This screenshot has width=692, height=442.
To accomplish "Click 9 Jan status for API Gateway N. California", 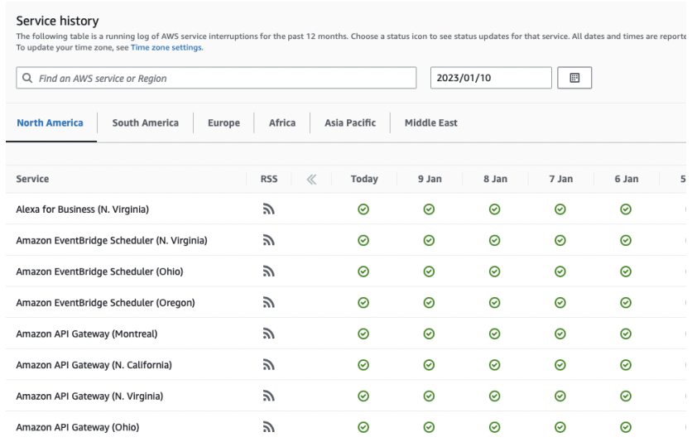I will [x=429, y=365].
